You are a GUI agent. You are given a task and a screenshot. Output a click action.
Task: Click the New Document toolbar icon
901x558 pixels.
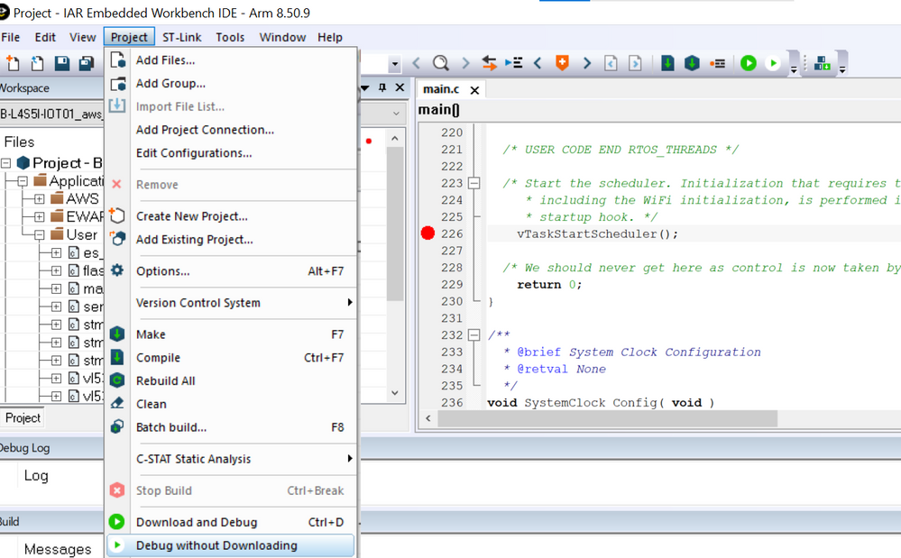pyautogui.click(x=12, y=62)
